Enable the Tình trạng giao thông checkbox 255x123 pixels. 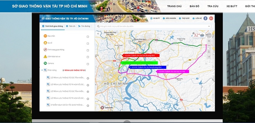coord(88,50)
